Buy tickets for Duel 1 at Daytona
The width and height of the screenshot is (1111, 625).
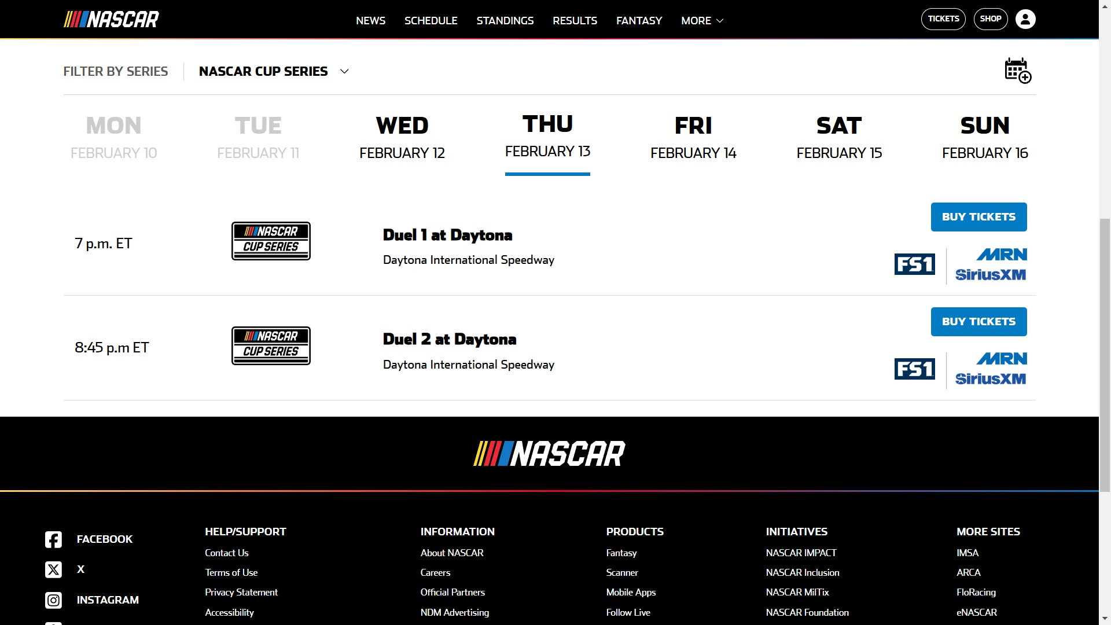click(x=978, y=217)
